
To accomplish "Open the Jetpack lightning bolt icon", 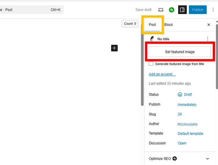I will [172, 10].
